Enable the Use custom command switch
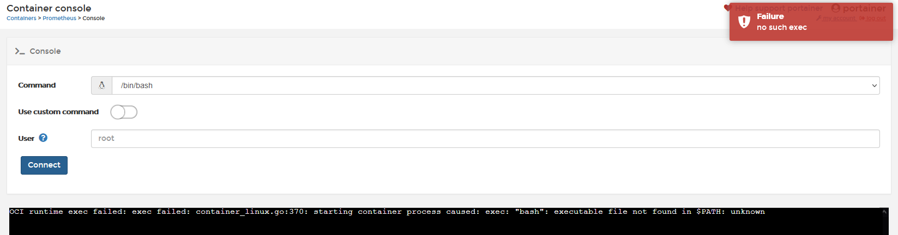898x235 pixels. point(124,112)
